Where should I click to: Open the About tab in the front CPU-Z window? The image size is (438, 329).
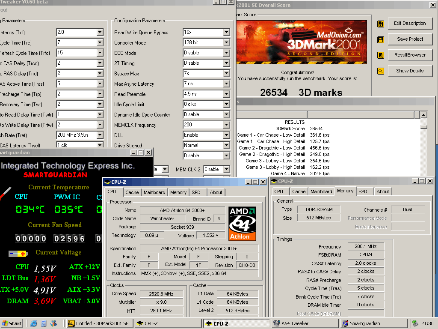(x=216, y=192)
